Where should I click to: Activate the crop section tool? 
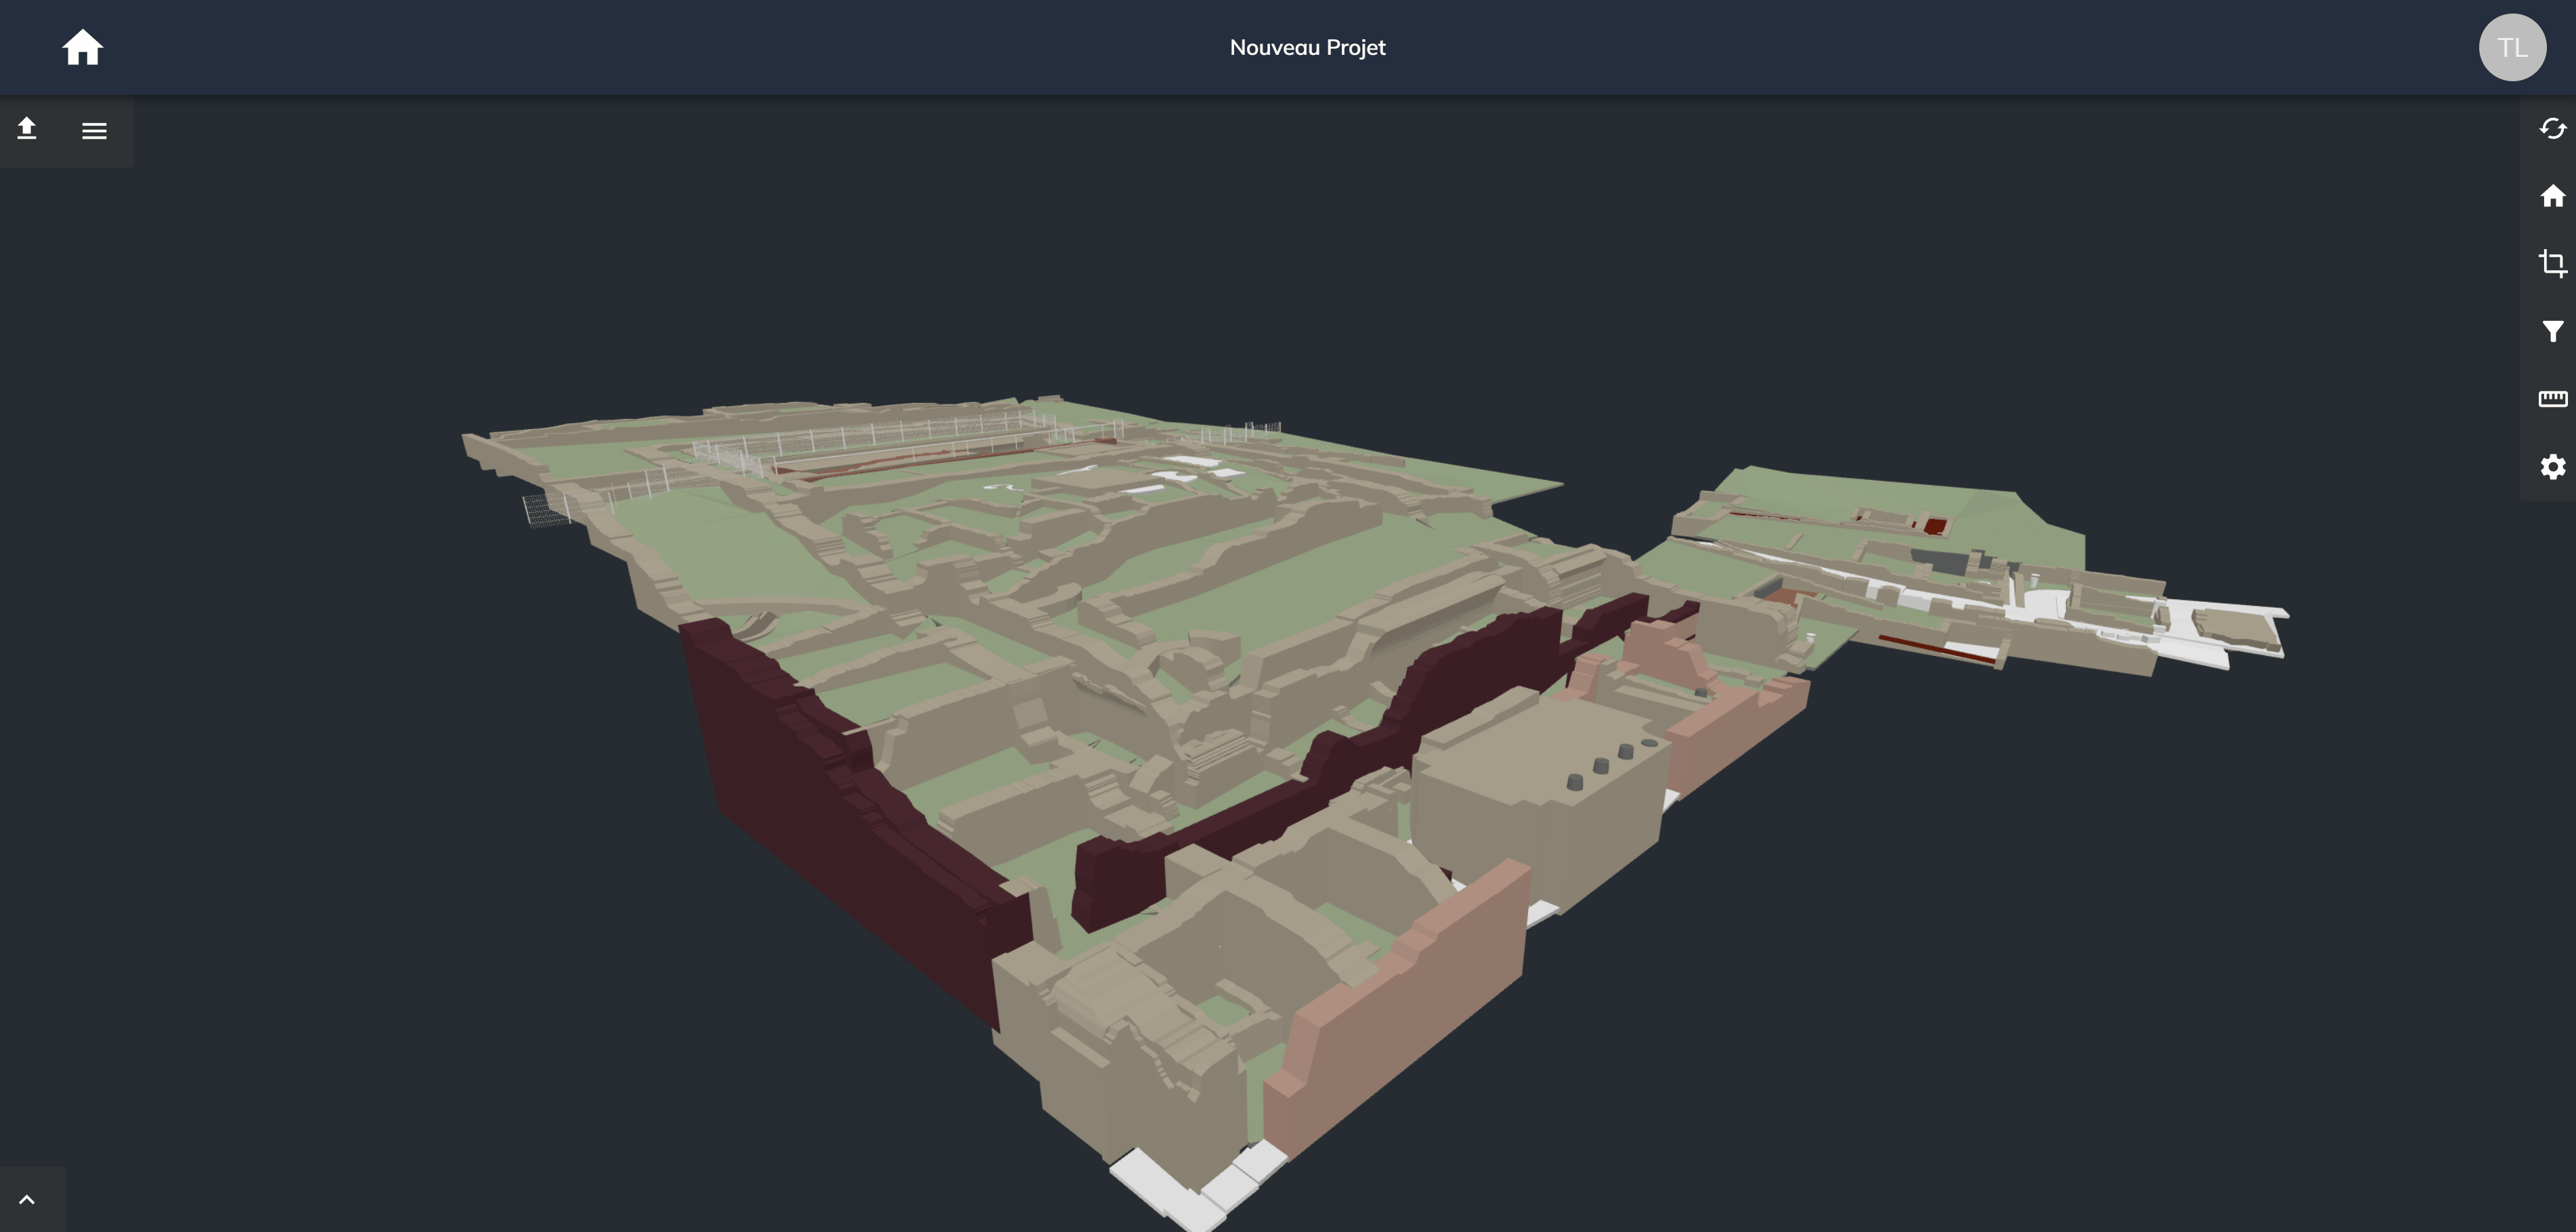coord(2552,263)
